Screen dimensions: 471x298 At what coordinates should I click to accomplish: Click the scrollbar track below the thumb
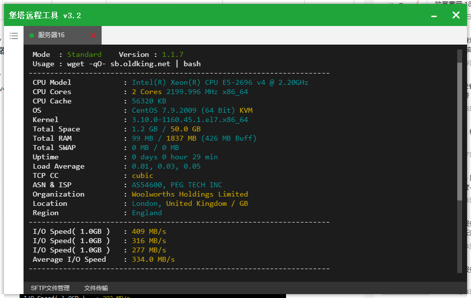pyautogui.click(x=460, y=235)
